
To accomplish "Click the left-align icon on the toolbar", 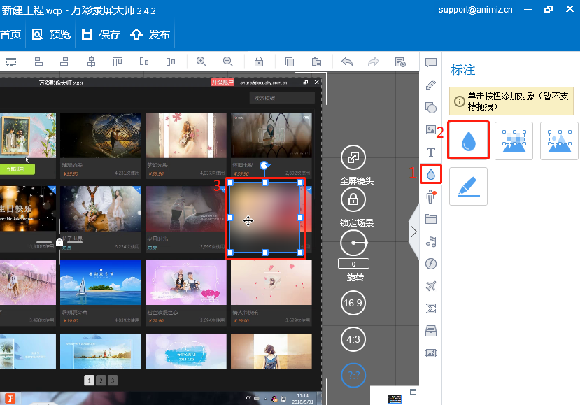I will [38, 62].
